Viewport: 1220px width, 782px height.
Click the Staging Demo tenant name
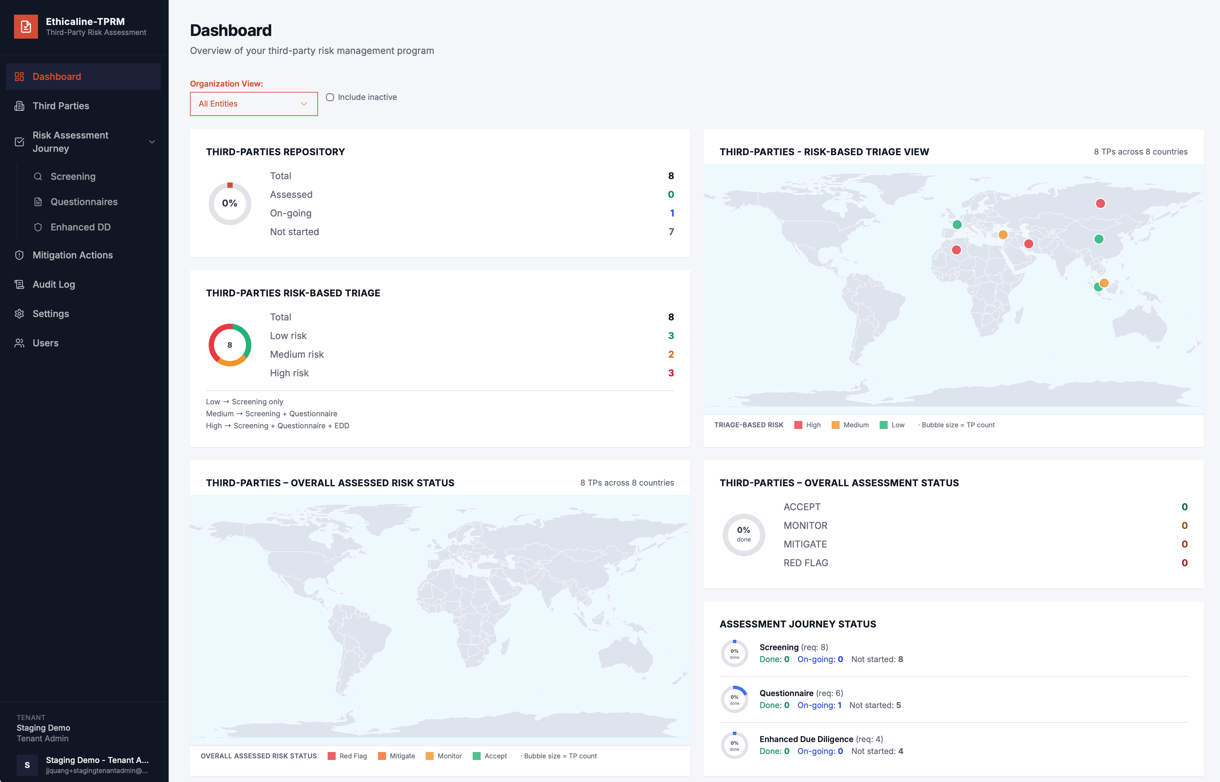pyautogui.click(x=43, y=728)
